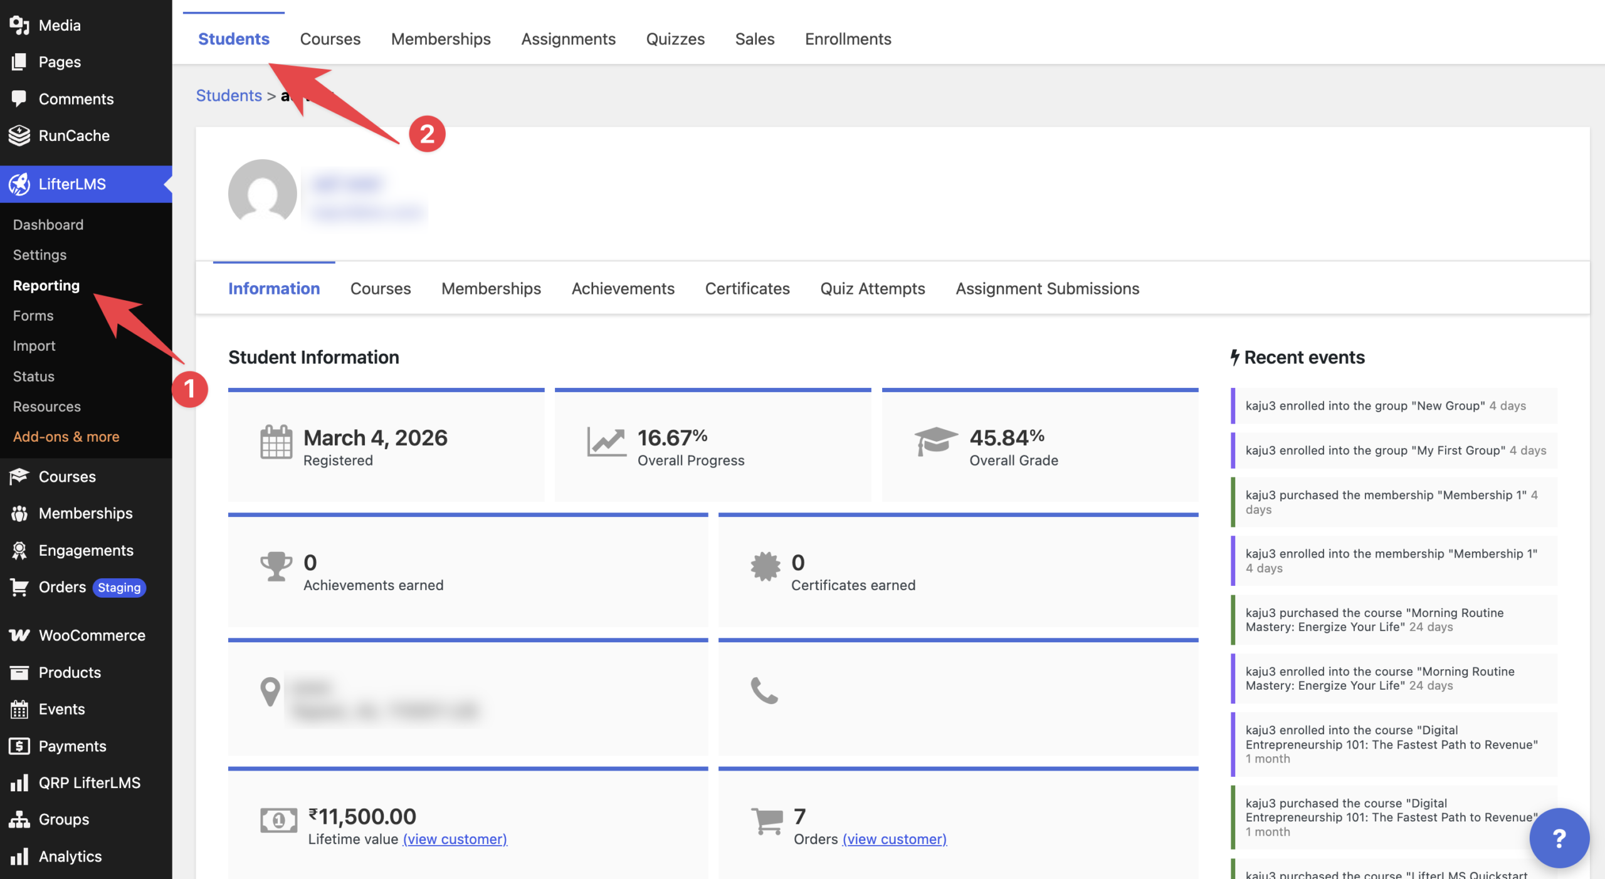
Task: Click Memberships group icon in sidebar
Action: (x=19, y=514)
